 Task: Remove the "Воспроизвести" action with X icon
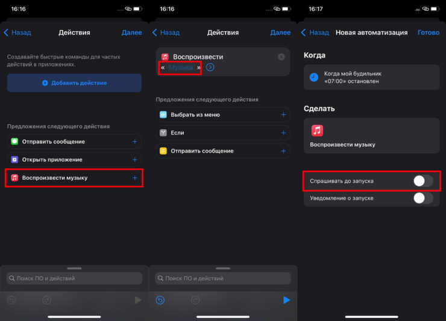tap(281, 57)
